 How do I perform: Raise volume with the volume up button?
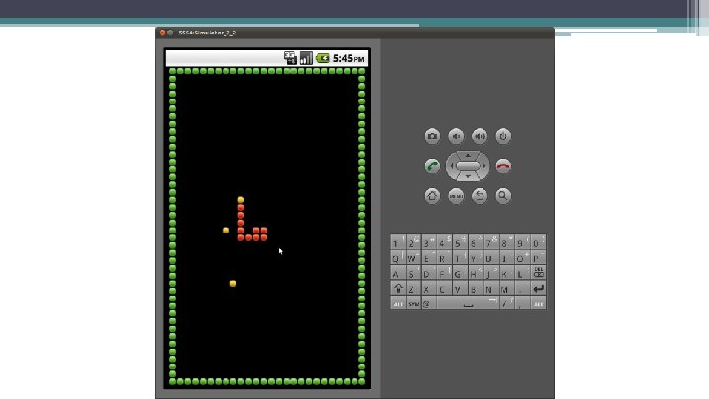point(480,136)
